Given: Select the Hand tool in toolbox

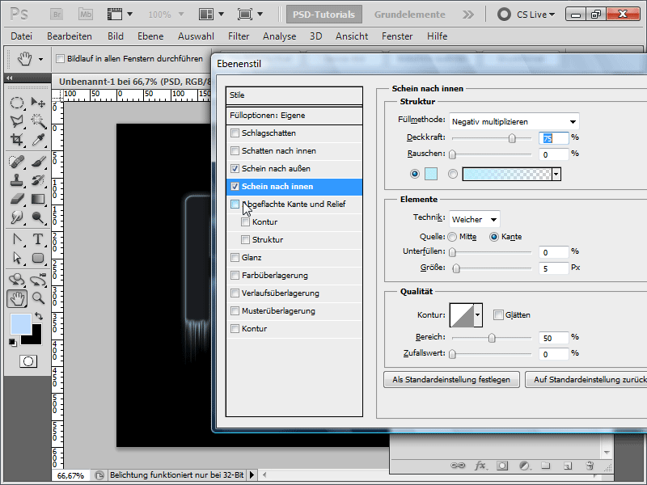Looking at the screenshot, I should coord(17,298).
